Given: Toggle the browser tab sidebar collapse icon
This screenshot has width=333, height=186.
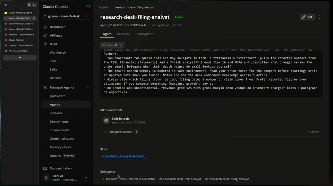Looking at the screenshot, I should point(6,4).
